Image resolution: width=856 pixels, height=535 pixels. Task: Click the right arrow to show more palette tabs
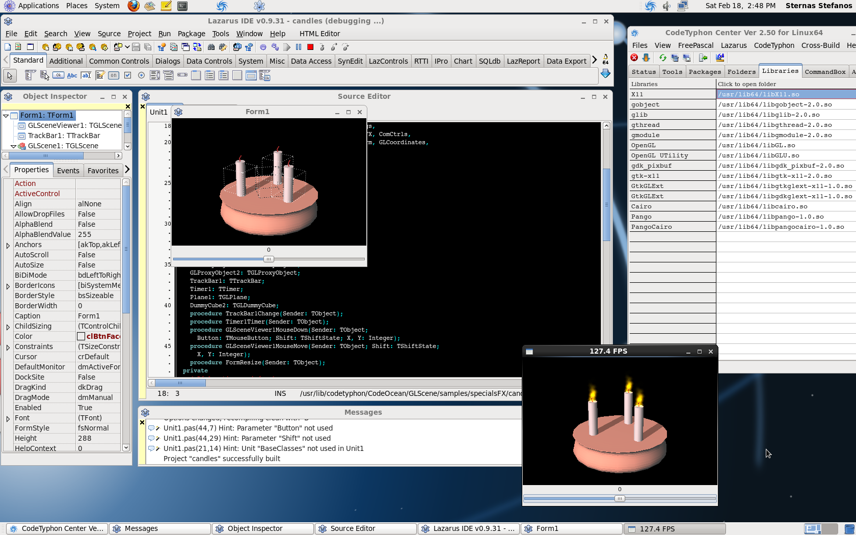click(594, 60)
